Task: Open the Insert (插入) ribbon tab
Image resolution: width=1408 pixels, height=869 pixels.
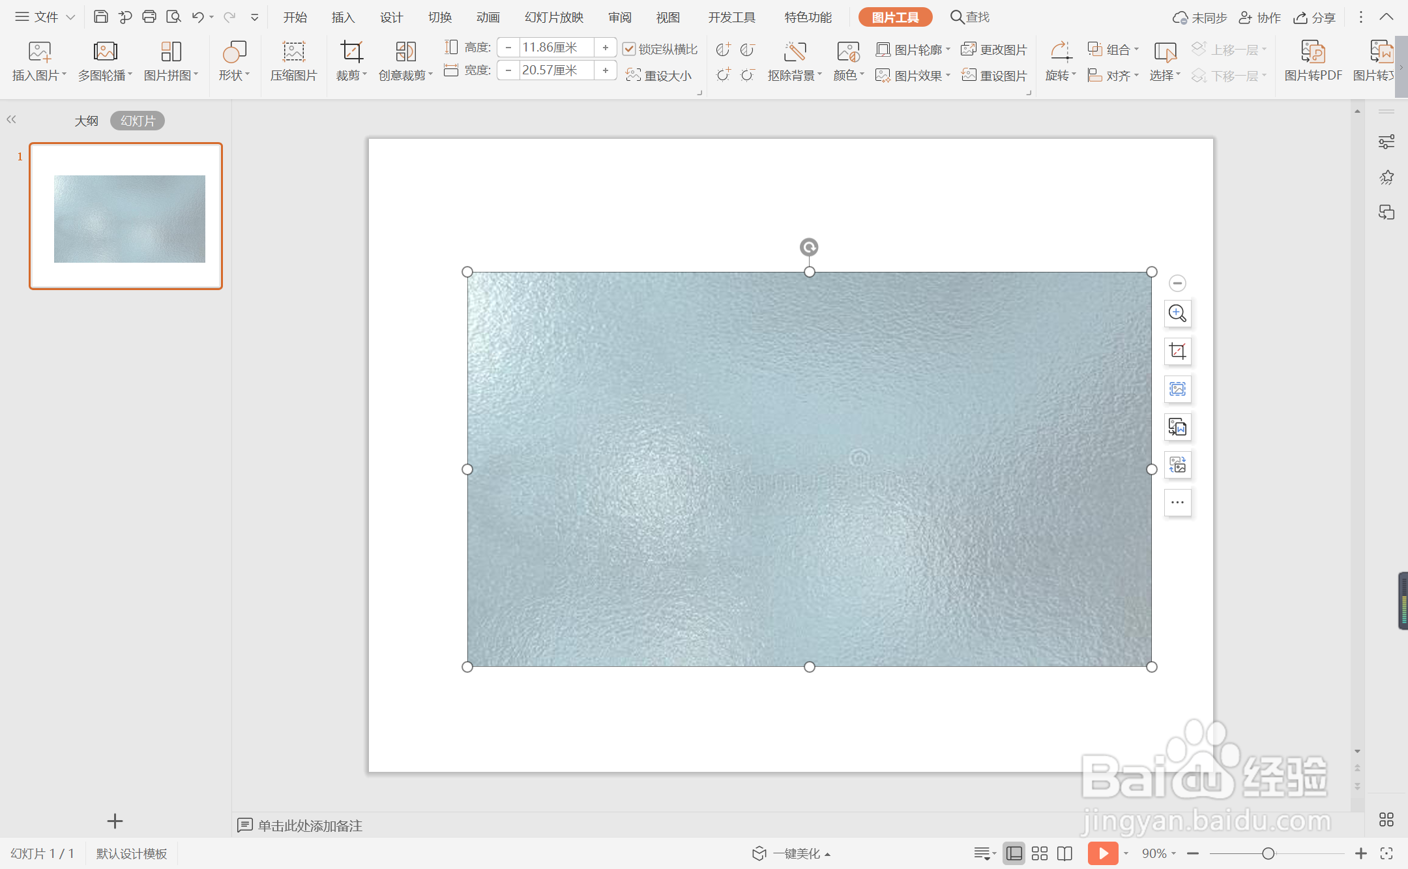Action: 343,17
